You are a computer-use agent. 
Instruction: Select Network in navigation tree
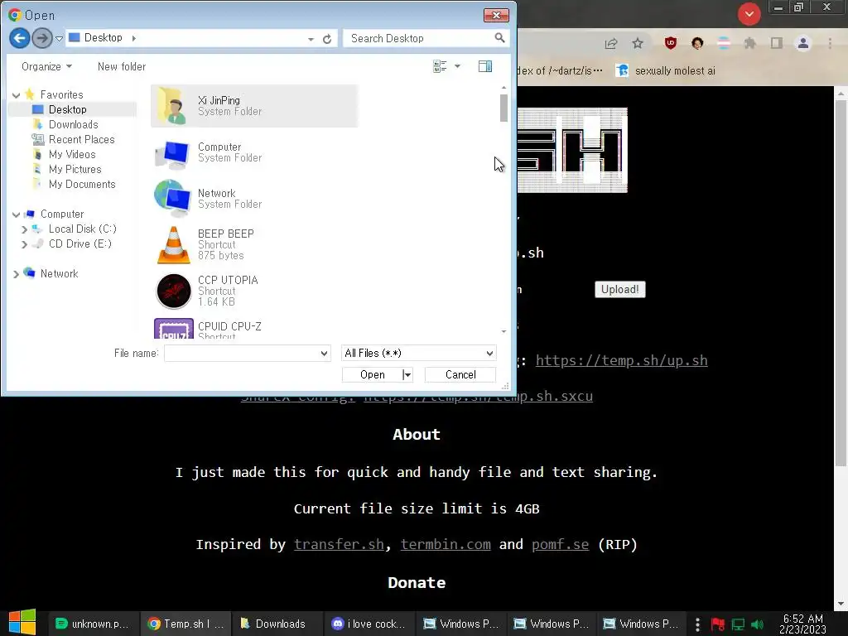[59, 273]
